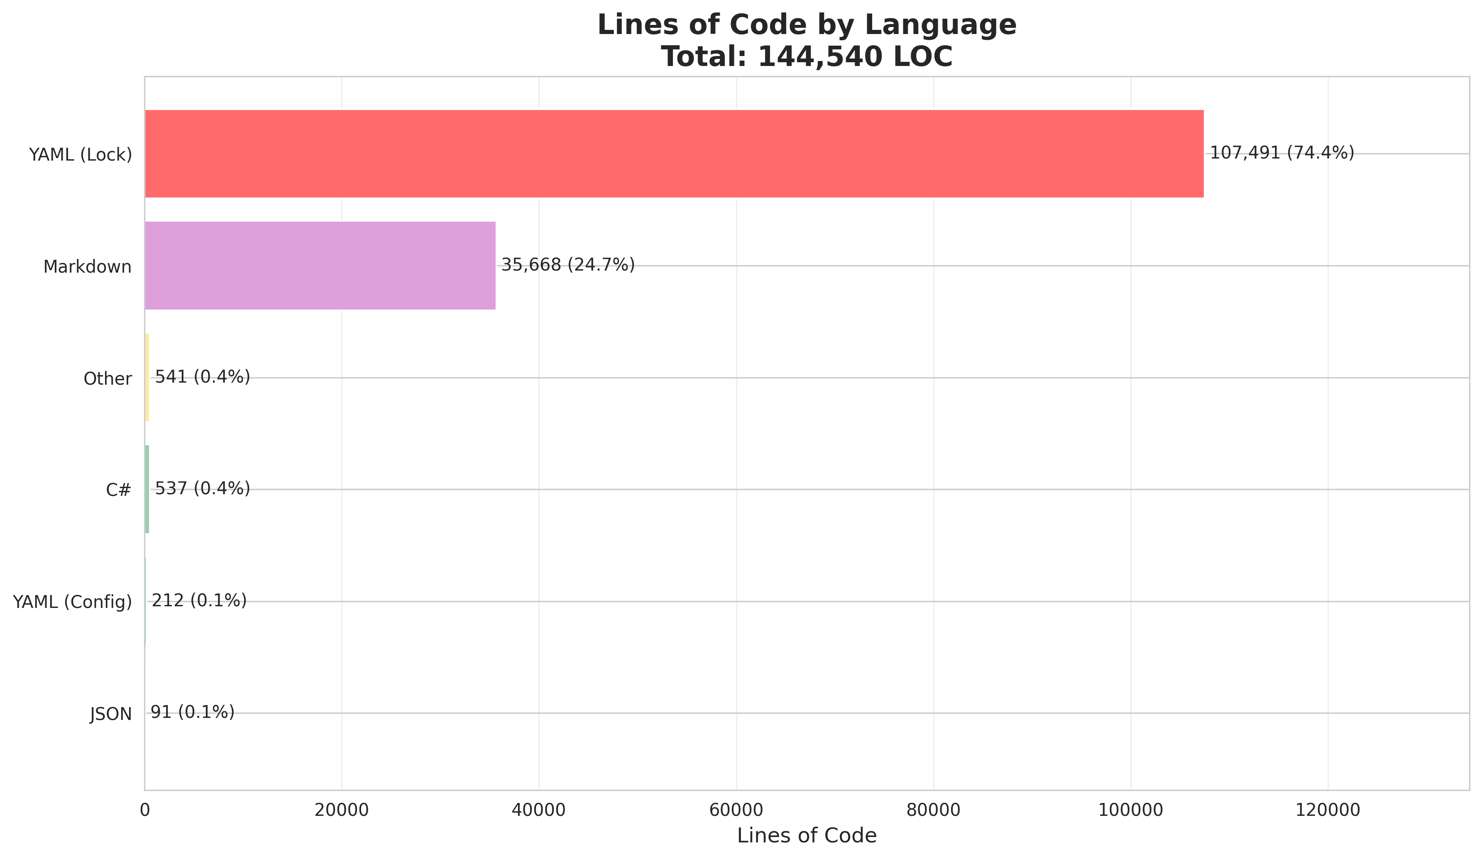Click the 541 (0.4%) value label
The width and height of the screenshot is (1482, 859).
202,377
